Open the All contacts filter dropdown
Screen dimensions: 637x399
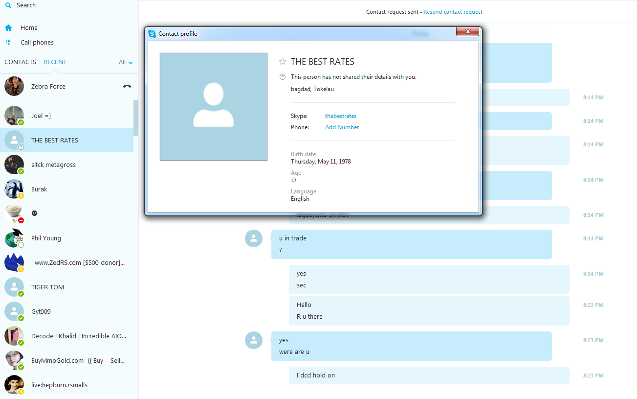(x=126, y=62)
